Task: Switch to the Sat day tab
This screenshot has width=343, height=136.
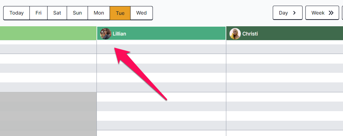Action: [x=57, y=13]
